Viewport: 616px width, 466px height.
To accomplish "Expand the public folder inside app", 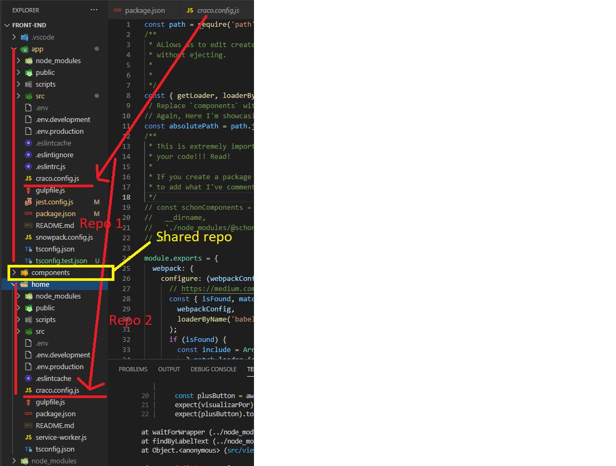I will tap(19, 72).
